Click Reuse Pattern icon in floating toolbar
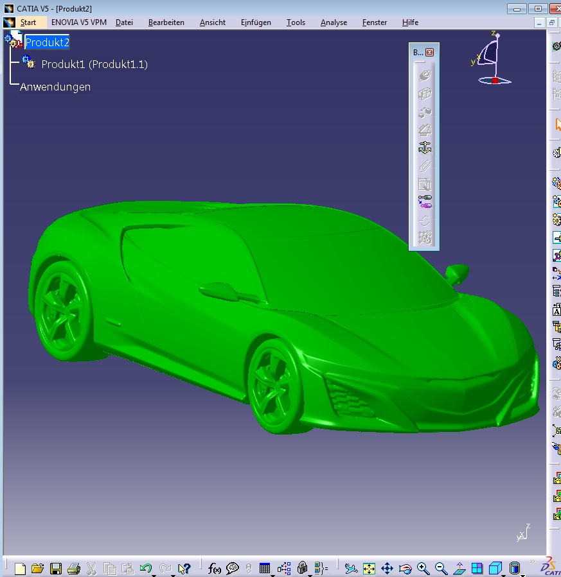The width and height of the screenshot is (561, 577). pyautogui.click(x=425, y=238)
